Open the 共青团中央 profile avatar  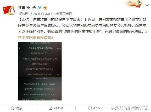(x=9, y=10)
